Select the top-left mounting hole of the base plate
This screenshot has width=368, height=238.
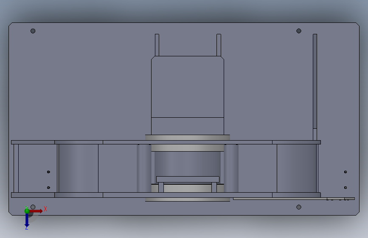(x=33, y=31)
